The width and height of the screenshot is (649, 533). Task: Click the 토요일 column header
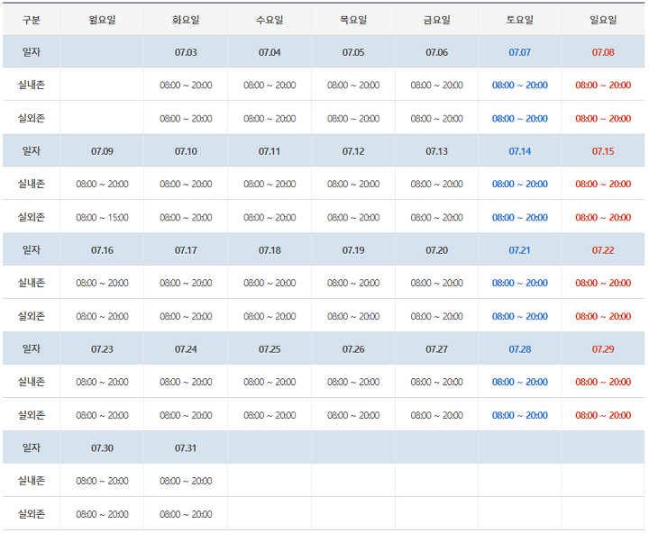pyautogui.click(x=520, y=20)
